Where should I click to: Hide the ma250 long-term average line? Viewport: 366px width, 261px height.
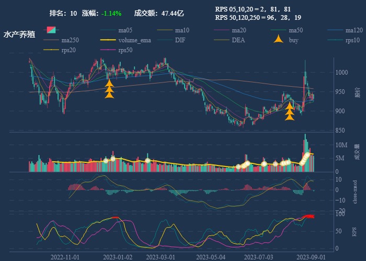[70, 40]
